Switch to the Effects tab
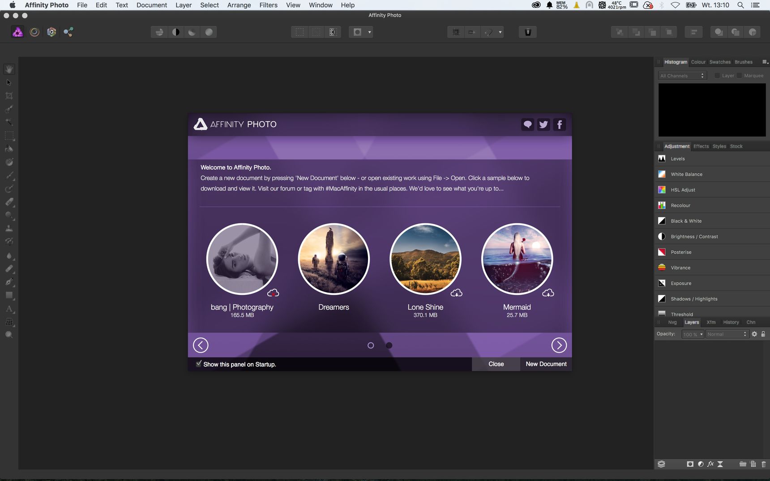This screenshot has width=770, height=481. [x=701, y=146]
